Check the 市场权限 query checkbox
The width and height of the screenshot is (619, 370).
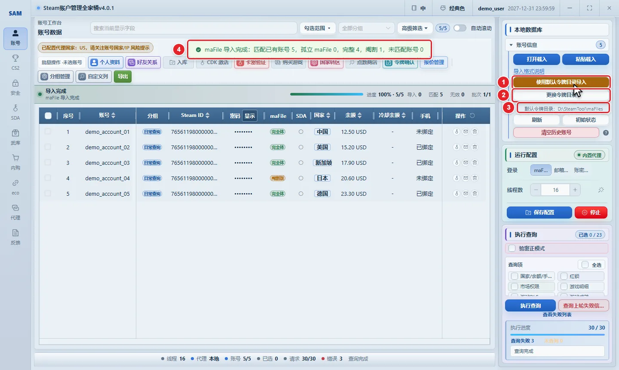tap(515, 287)
